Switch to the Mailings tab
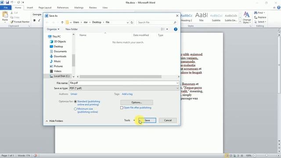 79,7
